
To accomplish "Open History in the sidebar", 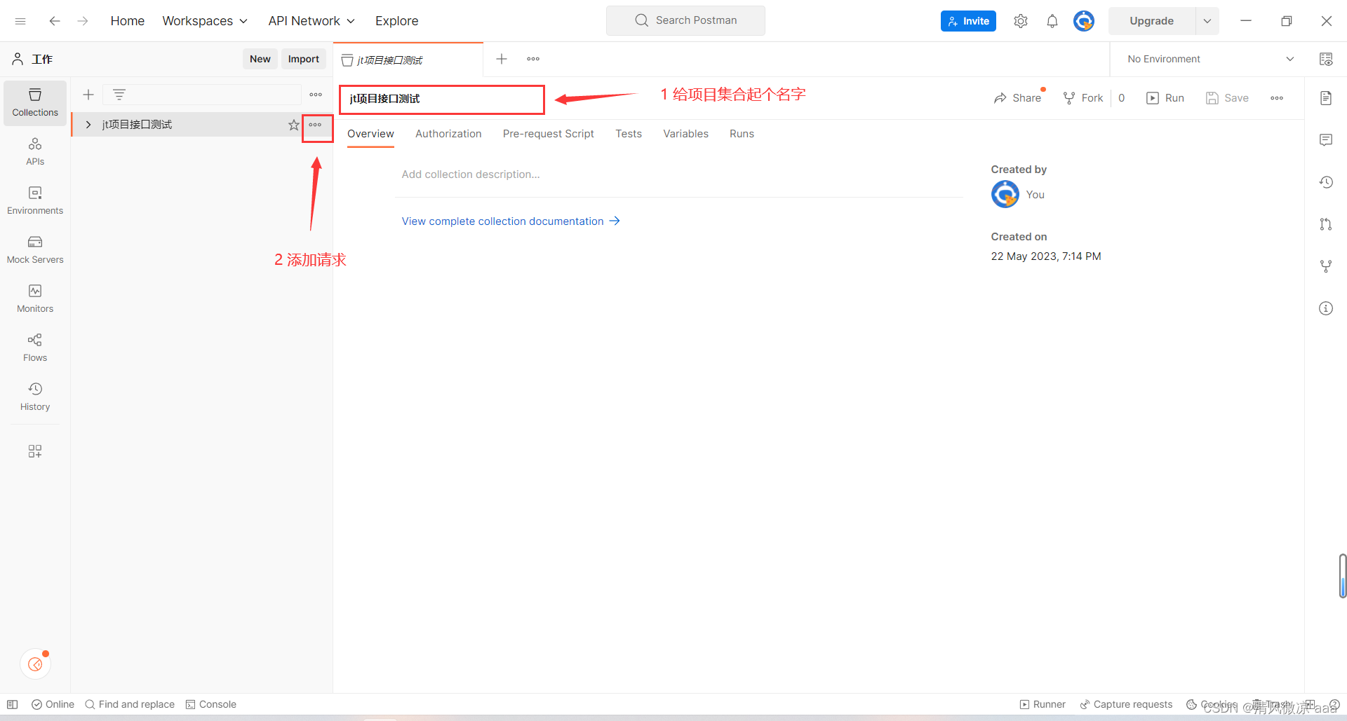I will tap(35, 397).
